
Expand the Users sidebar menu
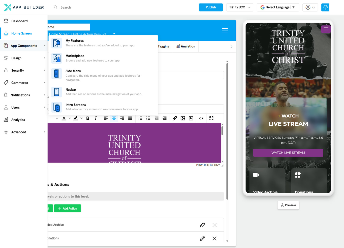click(x=24, y=107)
